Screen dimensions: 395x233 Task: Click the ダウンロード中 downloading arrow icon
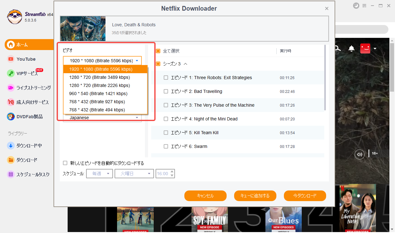point(11,145)
